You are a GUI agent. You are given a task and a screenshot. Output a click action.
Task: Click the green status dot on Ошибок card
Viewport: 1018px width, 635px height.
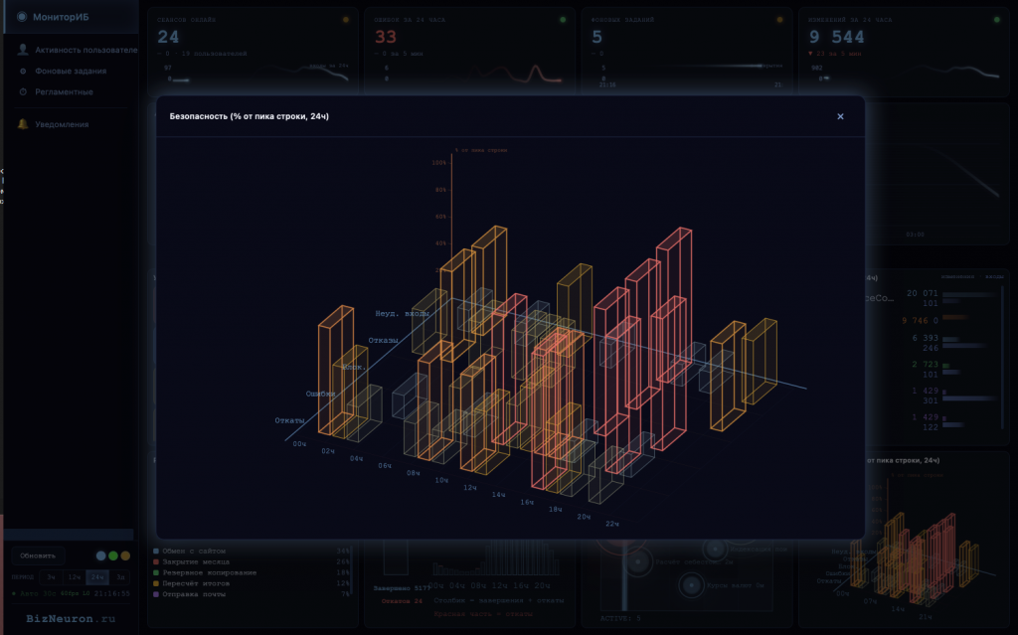coord(563,20)
